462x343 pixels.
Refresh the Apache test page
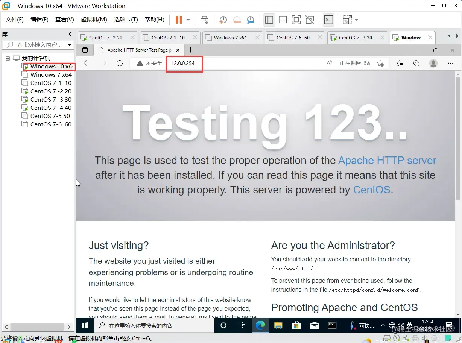(120, 63)
